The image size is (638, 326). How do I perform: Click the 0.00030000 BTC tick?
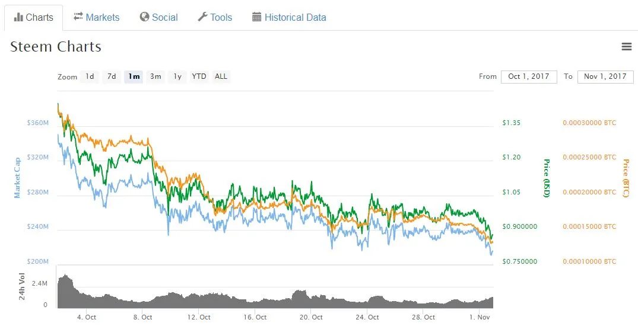[589, 122]
